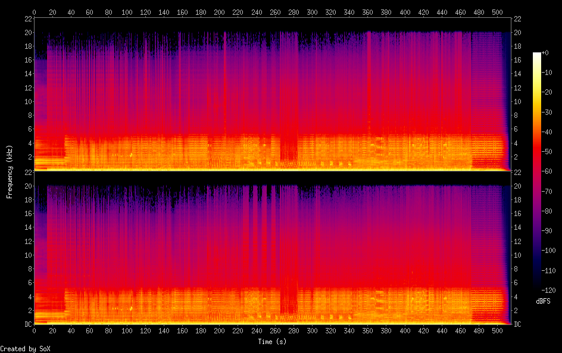Click "160" on the top time axis
The height and width of the screenshot is (353, 562).
click(182, 12)
